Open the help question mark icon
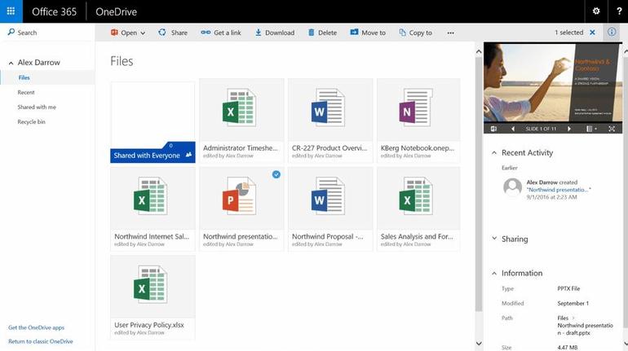Image resolution: width=628 pixels, height=351 pixels. click(x=618, y=11)
